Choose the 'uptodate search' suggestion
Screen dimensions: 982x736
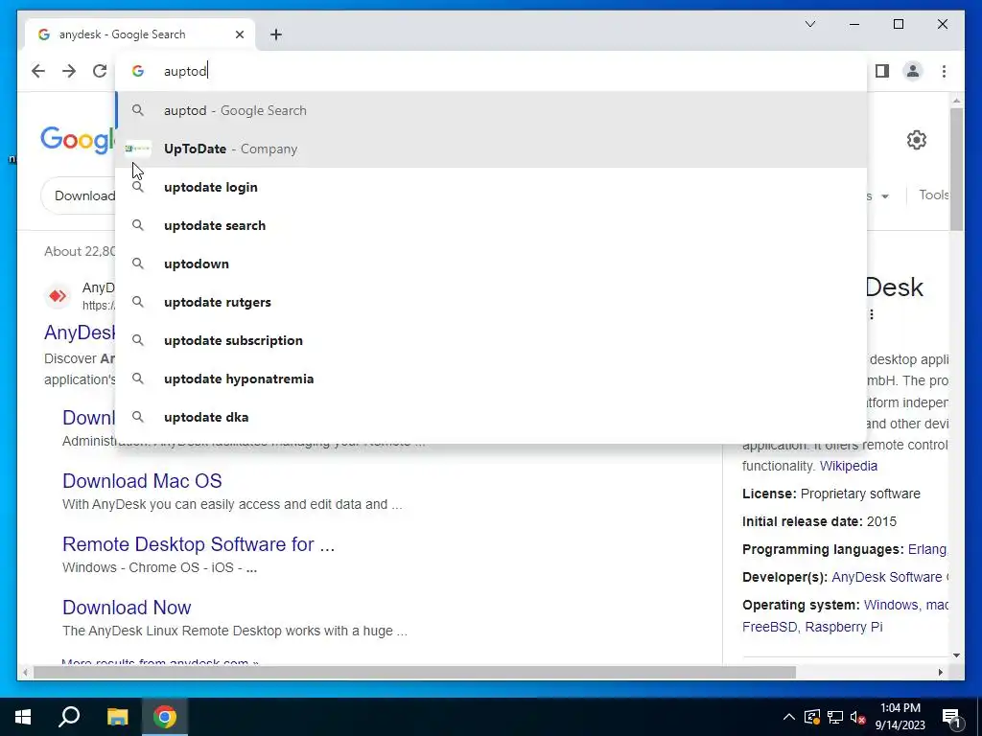pos(492,225)
